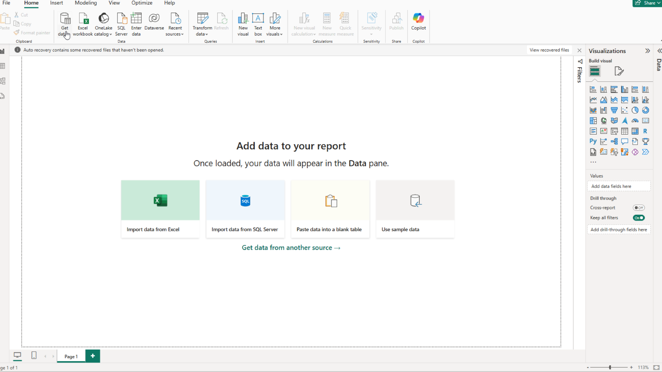Select the Clustered column chart visual

624,89
